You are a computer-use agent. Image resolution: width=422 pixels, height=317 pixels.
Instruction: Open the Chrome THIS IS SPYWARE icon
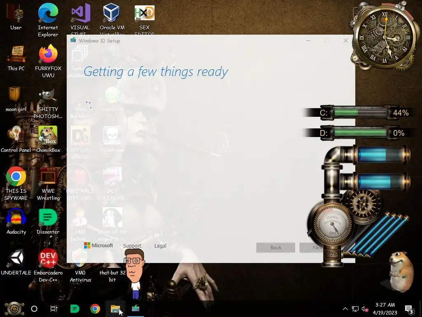(16, 184)
